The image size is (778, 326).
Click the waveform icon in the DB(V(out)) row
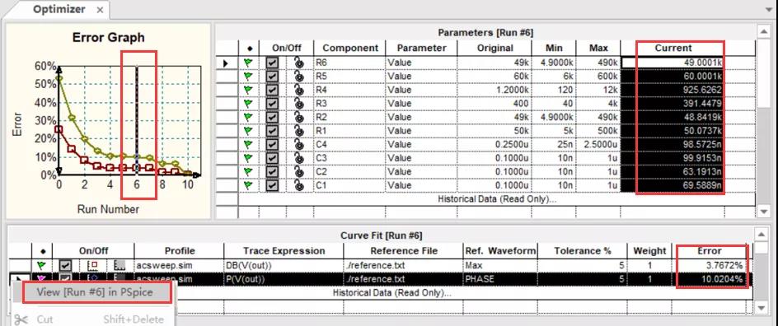[x=119, y=266]
